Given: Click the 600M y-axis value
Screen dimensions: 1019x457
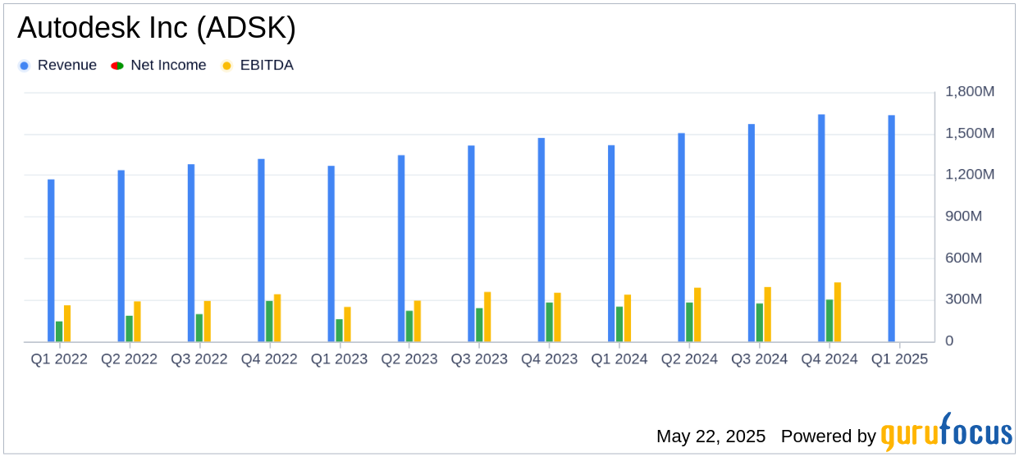Looking at the screenshot, I should [964, 258].
